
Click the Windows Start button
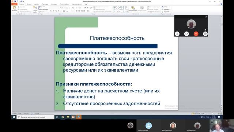[14, 117]
